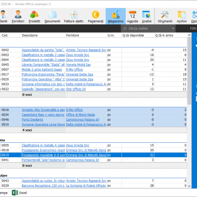Open the Porta Depliants product link
The image size is (197, 197).
pos(33,120)
